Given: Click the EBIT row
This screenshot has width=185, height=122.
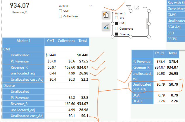Looking at the screenshot, I should coord(176,33).
